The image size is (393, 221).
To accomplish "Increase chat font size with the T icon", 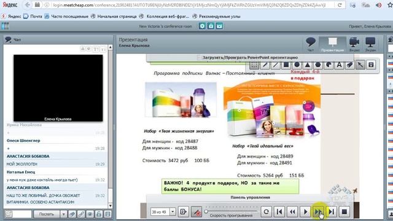I will pyautogui.click(x=96, y=49).
